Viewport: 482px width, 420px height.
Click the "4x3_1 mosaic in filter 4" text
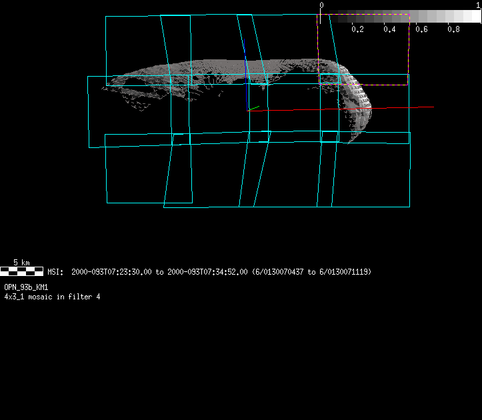pyautogui.click(x=52, y=297)
